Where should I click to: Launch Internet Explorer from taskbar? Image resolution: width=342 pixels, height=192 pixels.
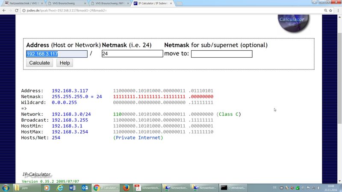[60, 188]
